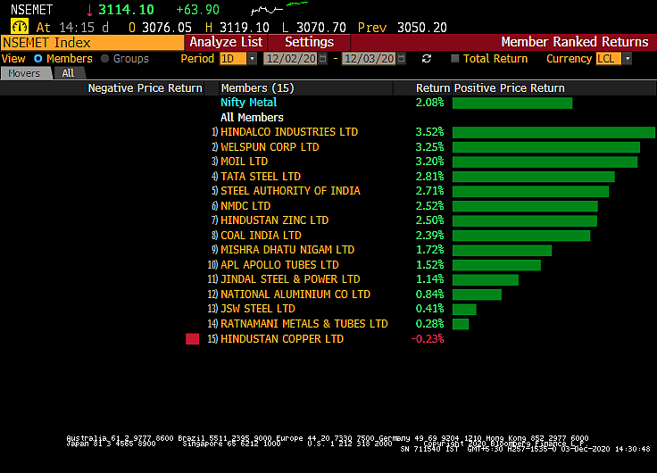The height and width of the screenshot is (473, 657).
Task: Open the Settings menu
Action: tap(309, 42)
